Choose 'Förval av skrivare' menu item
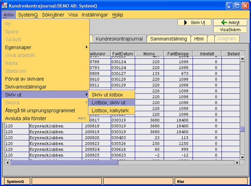 click(25, 79)
